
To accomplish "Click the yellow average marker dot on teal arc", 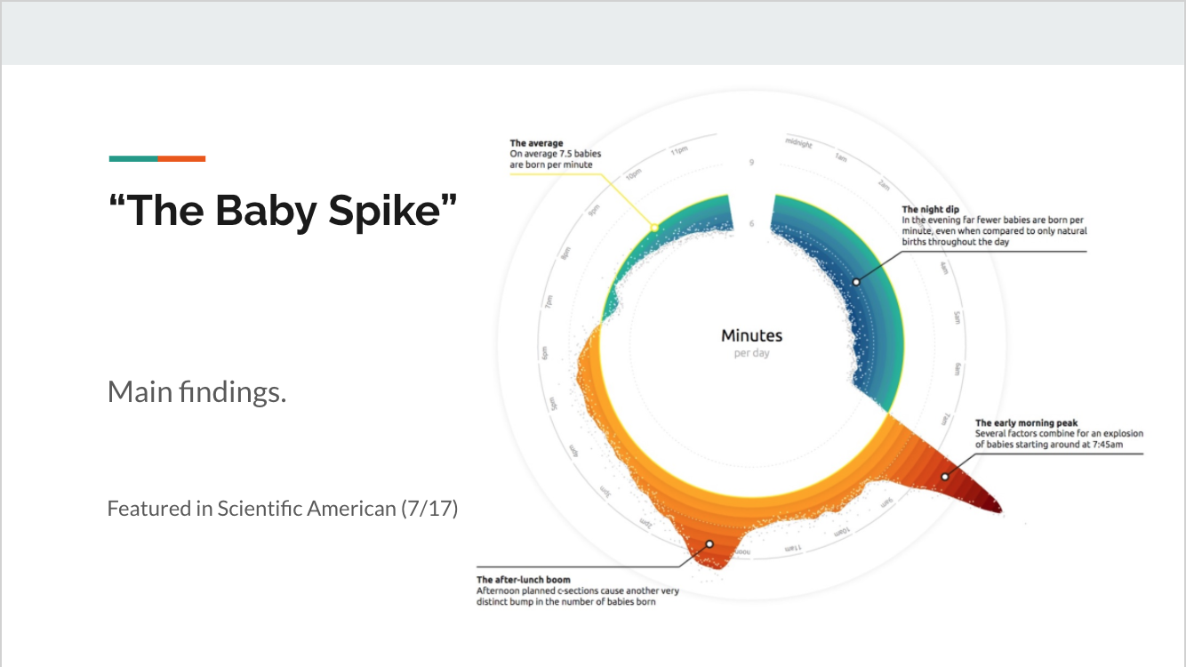I will (654, 228).
